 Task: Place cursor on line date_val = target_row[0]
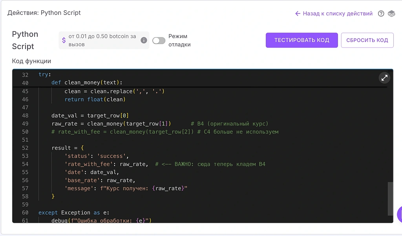90,115
